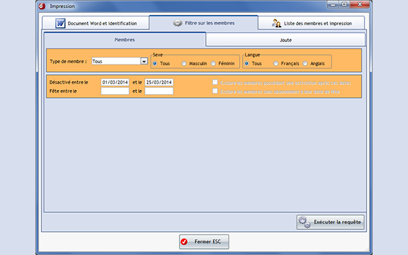Click the red checkmark icon on Fermer
Viewport: 408px width, 255px height.
(x=184, y=241)
